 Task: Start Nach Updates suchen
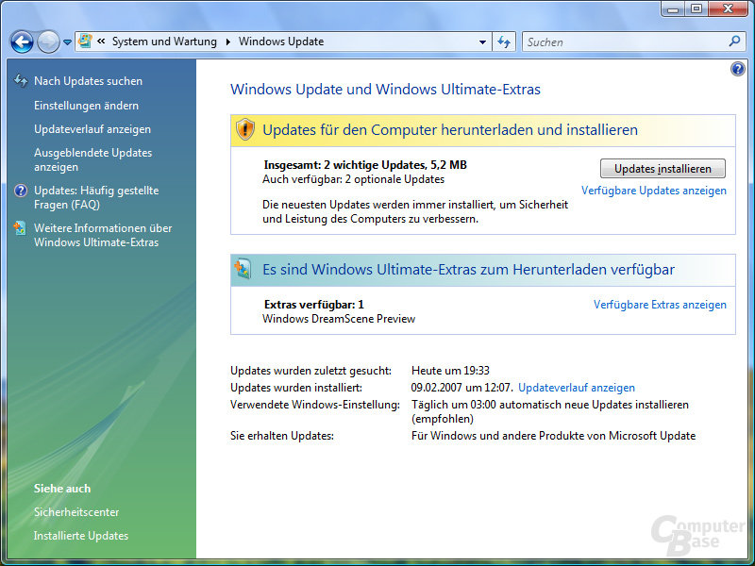point(88,81)
